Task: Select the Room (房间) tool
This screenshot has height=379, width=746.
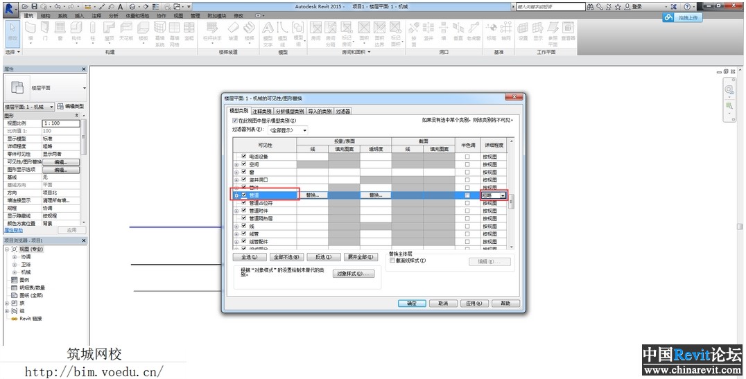Action: (x=315, y=33)
